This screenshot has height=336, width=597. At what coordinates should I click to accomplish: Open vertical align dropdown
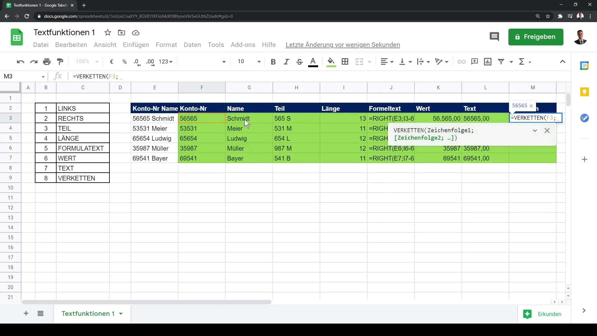(405, 62)
